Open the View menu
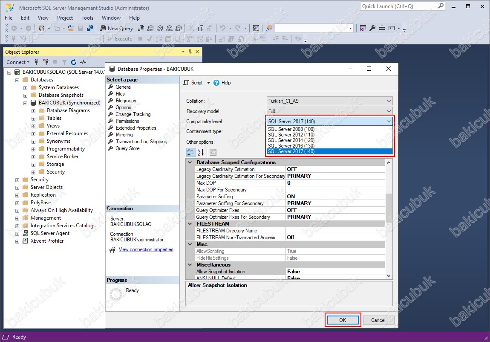This screenshot has height=342, width=490. (43, 18)
